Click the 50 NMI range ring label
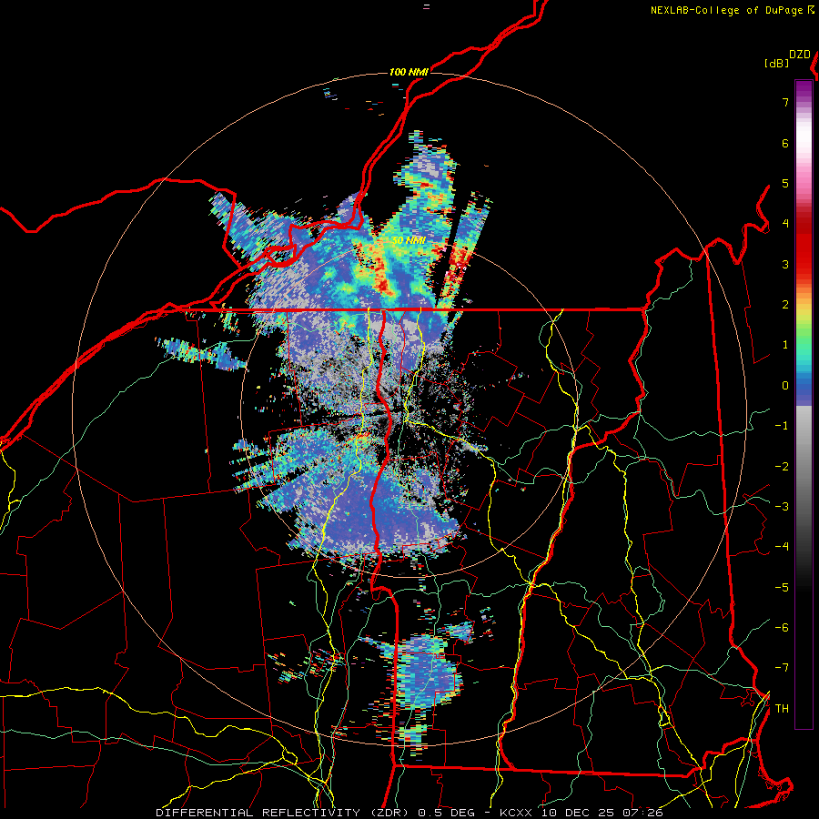819x819 pixels. (409, 240)
